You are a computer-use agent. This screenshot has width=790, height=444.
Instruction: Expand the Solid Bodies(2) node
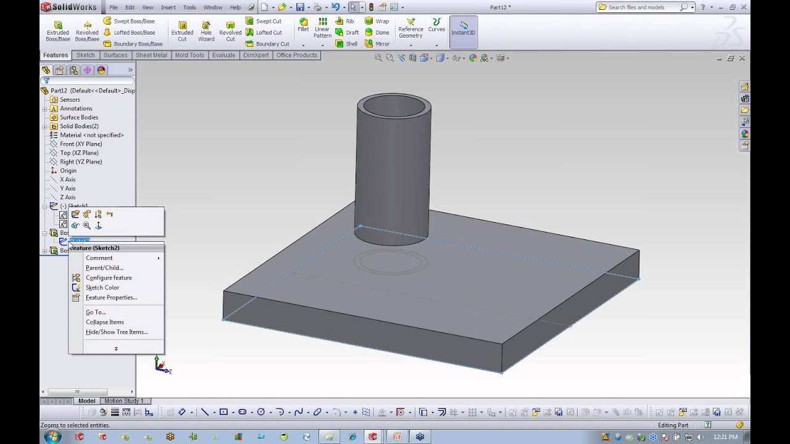click(44, 126)
